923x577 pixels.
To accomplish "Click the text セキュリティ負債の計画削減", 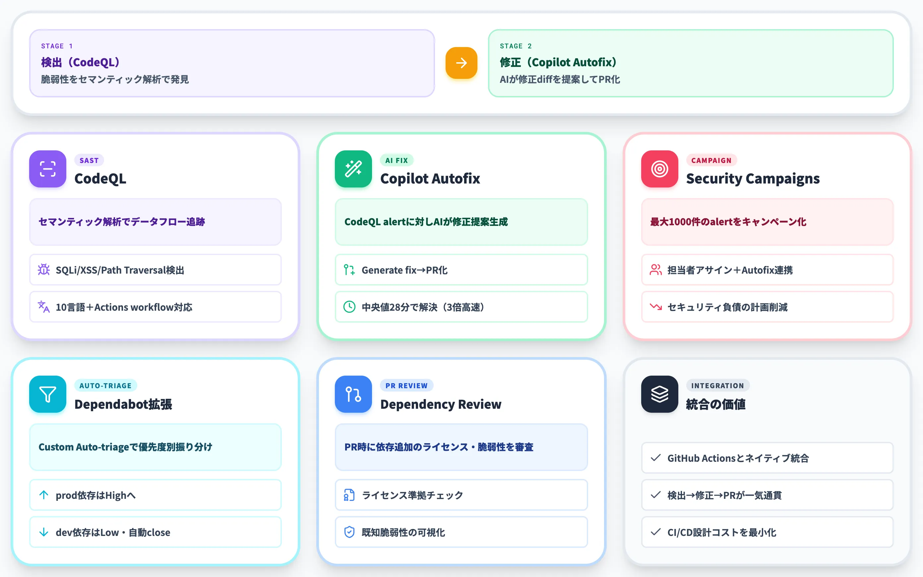I will (x=727, y=307).
